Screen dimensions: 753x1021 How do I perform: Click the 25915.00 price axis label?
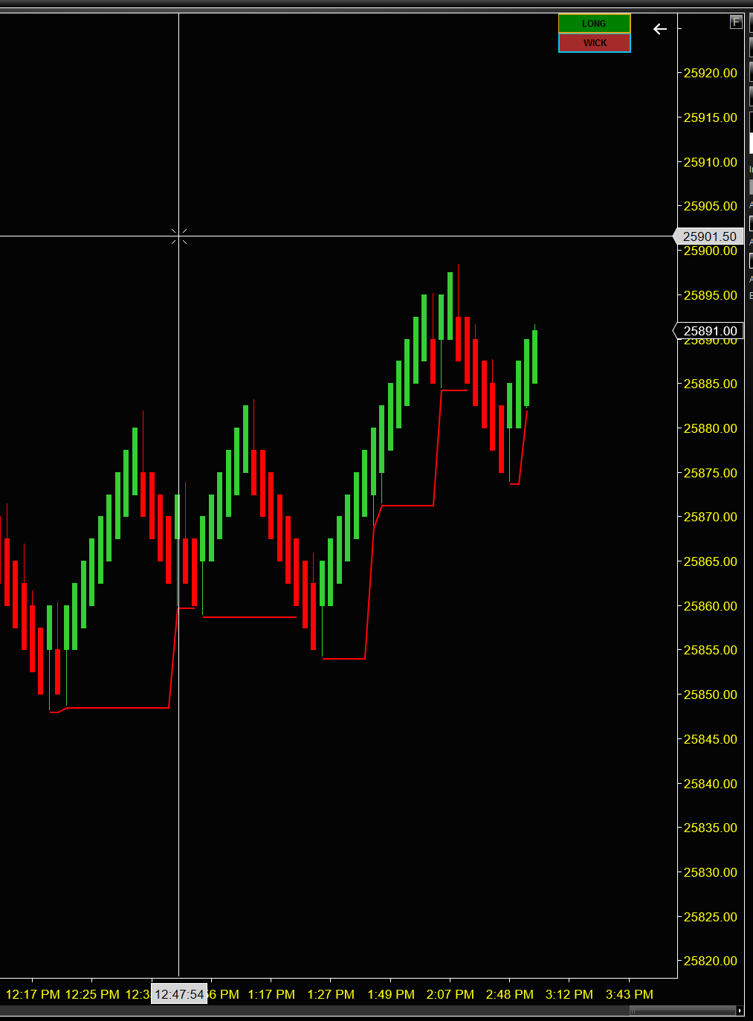[x=711, y=117]
